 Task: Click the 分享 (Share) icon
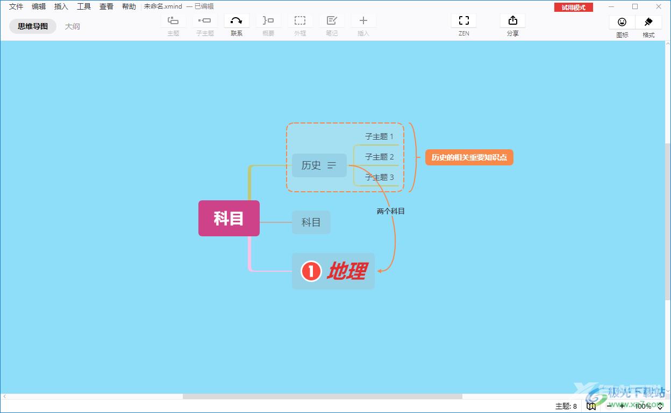pyautogui.click(x=513, y=21)
